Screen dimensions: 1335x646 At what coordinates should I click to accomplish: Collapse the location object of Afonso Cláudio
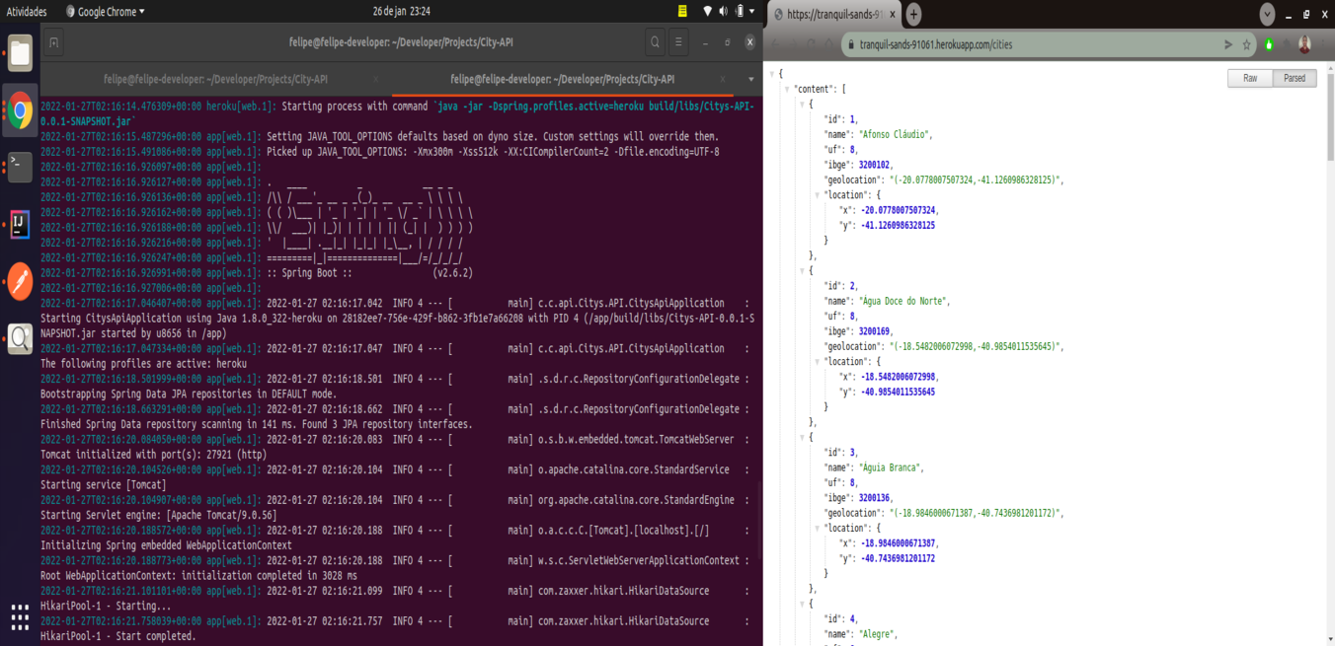(x=817, y=195)
